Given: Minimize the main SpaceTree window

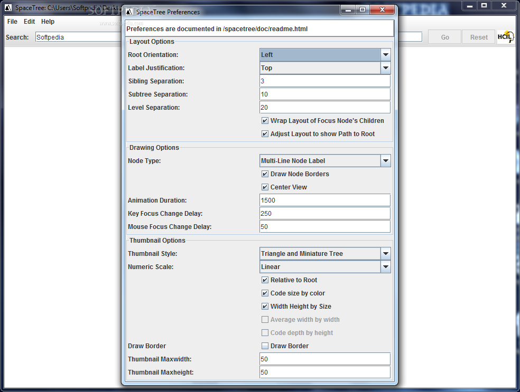Looking at the screenshot, I should click(x=470, y=6).
